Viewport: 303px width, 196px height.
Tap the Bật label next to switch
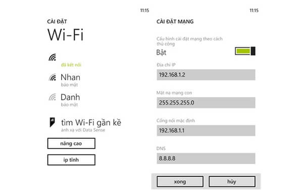coord(161,53)
